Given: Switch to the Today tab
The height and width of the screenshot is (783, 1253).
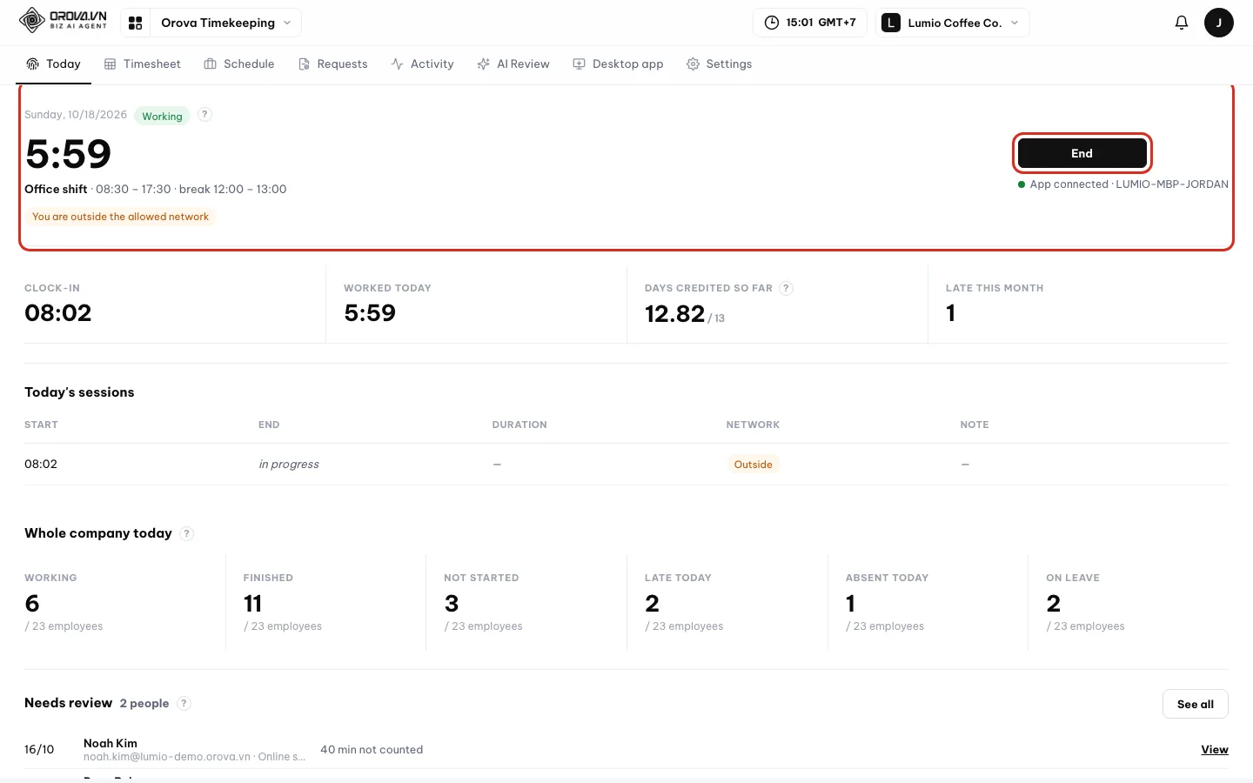Looking at the screenshot, I should pos(54,64).
